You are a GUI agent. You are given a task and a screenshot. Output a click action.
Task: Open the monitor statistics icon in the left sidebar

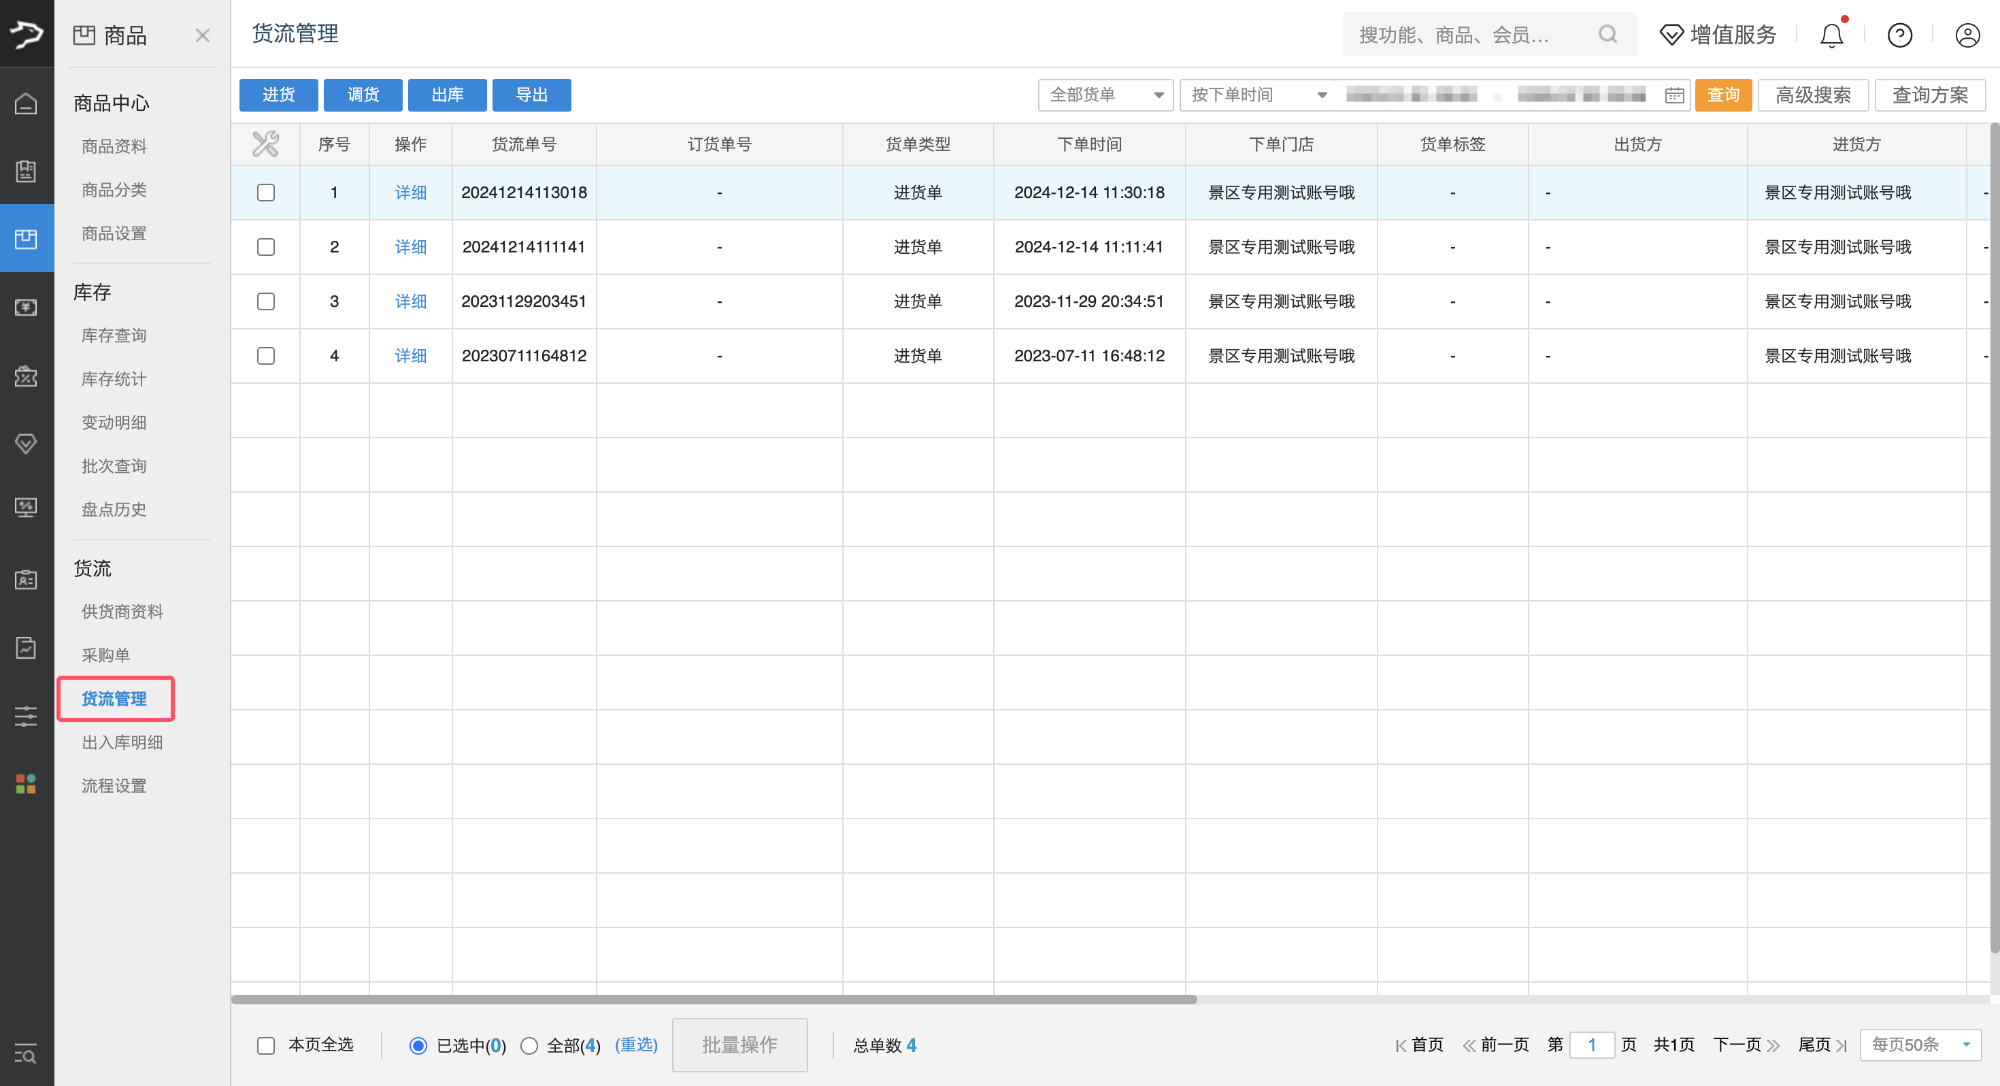point(26,508)
